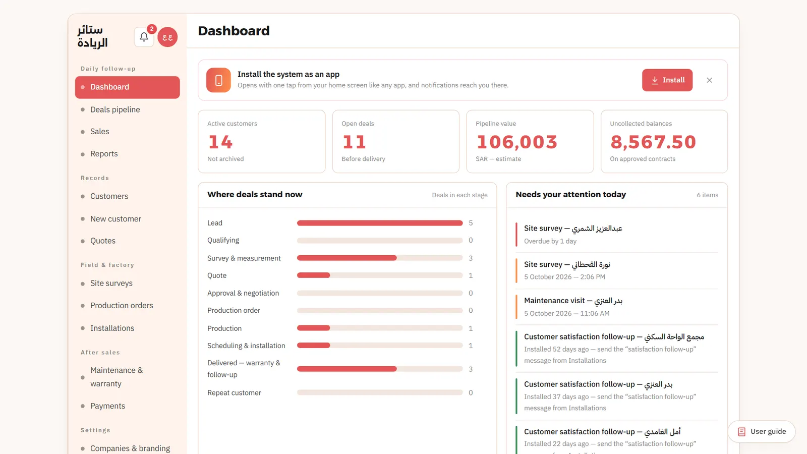Go to Installations
The height and width of the screenshot is (454, 807).
coord(128,328)
